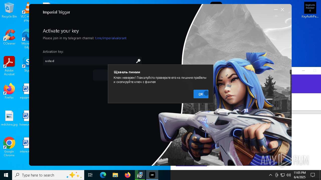Click the volume icon in tray
Screen dimensions: 321x180
(x=289, y=175)
